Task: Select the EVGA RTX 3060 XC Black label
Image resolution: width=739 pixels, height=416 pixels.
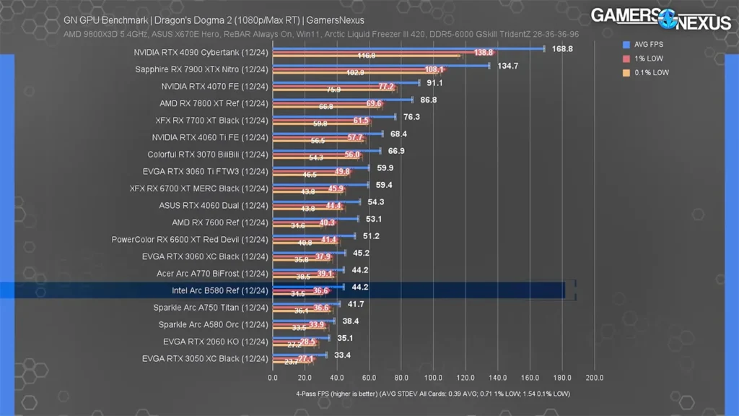Action: (205, 256)
